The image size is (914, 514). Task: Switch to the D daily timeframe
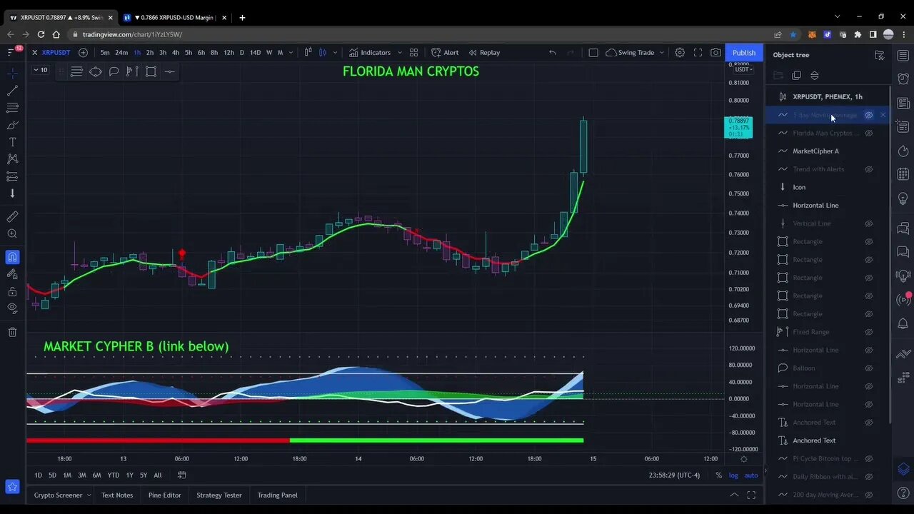pos(241,52)
